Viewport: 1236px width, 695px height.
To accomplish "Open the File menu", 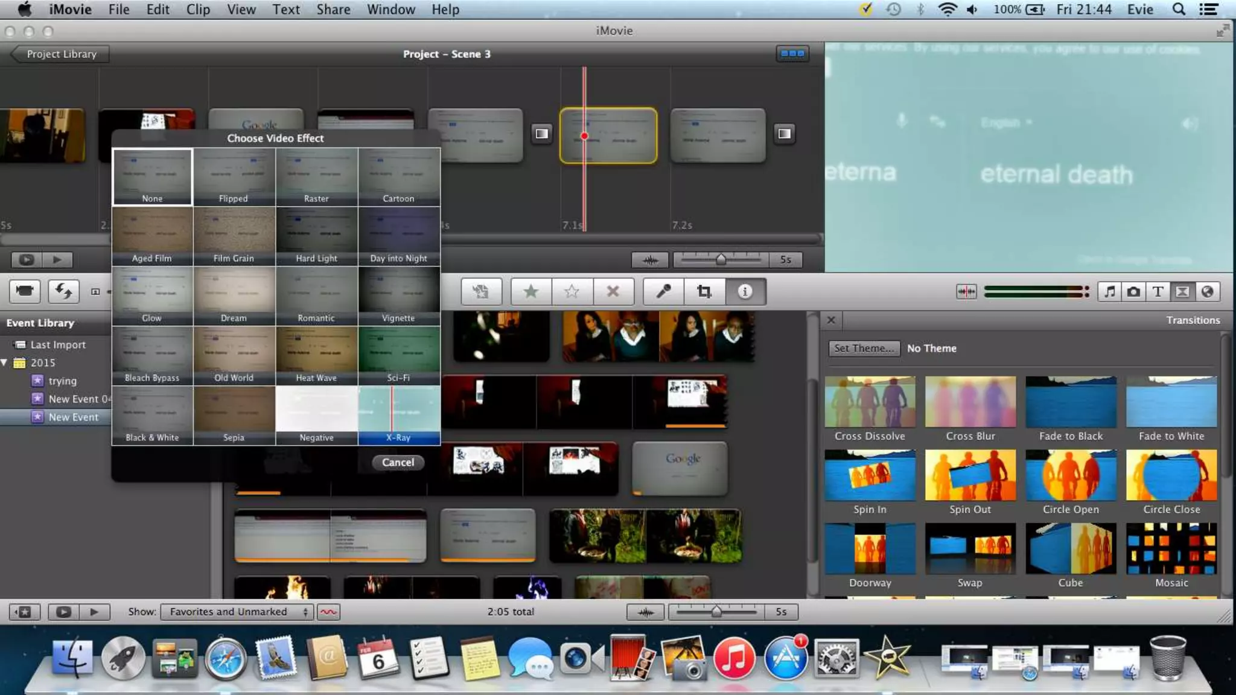I will tap(119, 10).
